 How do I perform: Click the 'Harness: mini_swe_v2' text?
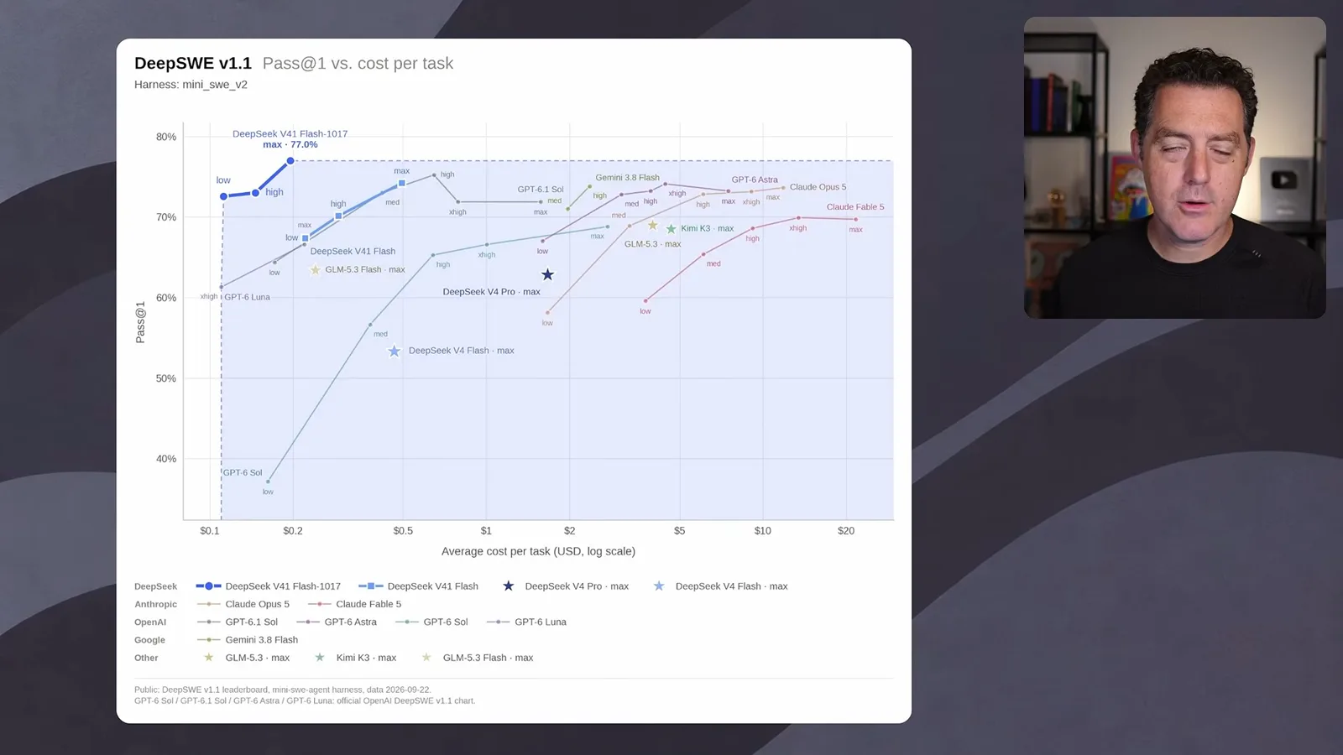191,85
